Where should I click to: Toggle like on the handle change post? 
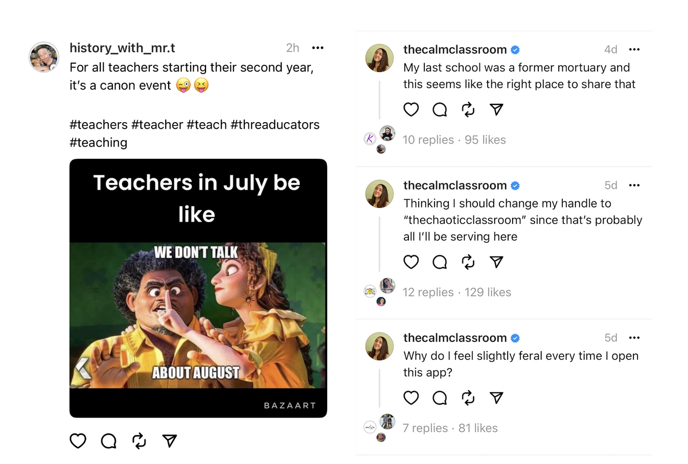point(411,262)
